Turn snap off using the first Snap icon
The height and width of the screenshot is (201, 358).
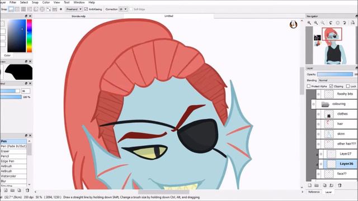point(11,9)
